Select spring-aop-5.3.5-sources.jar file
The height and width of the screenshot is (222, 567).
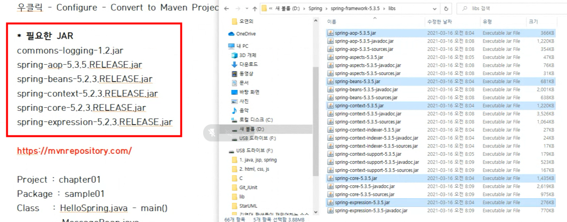pyautogui.click(x=364, y=49)
